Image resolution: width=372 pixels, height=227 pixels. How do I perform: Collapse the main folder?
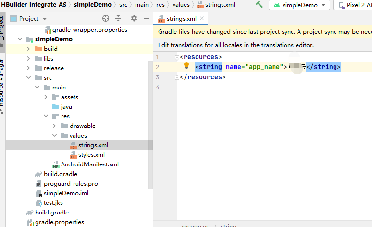click(37, 88)
